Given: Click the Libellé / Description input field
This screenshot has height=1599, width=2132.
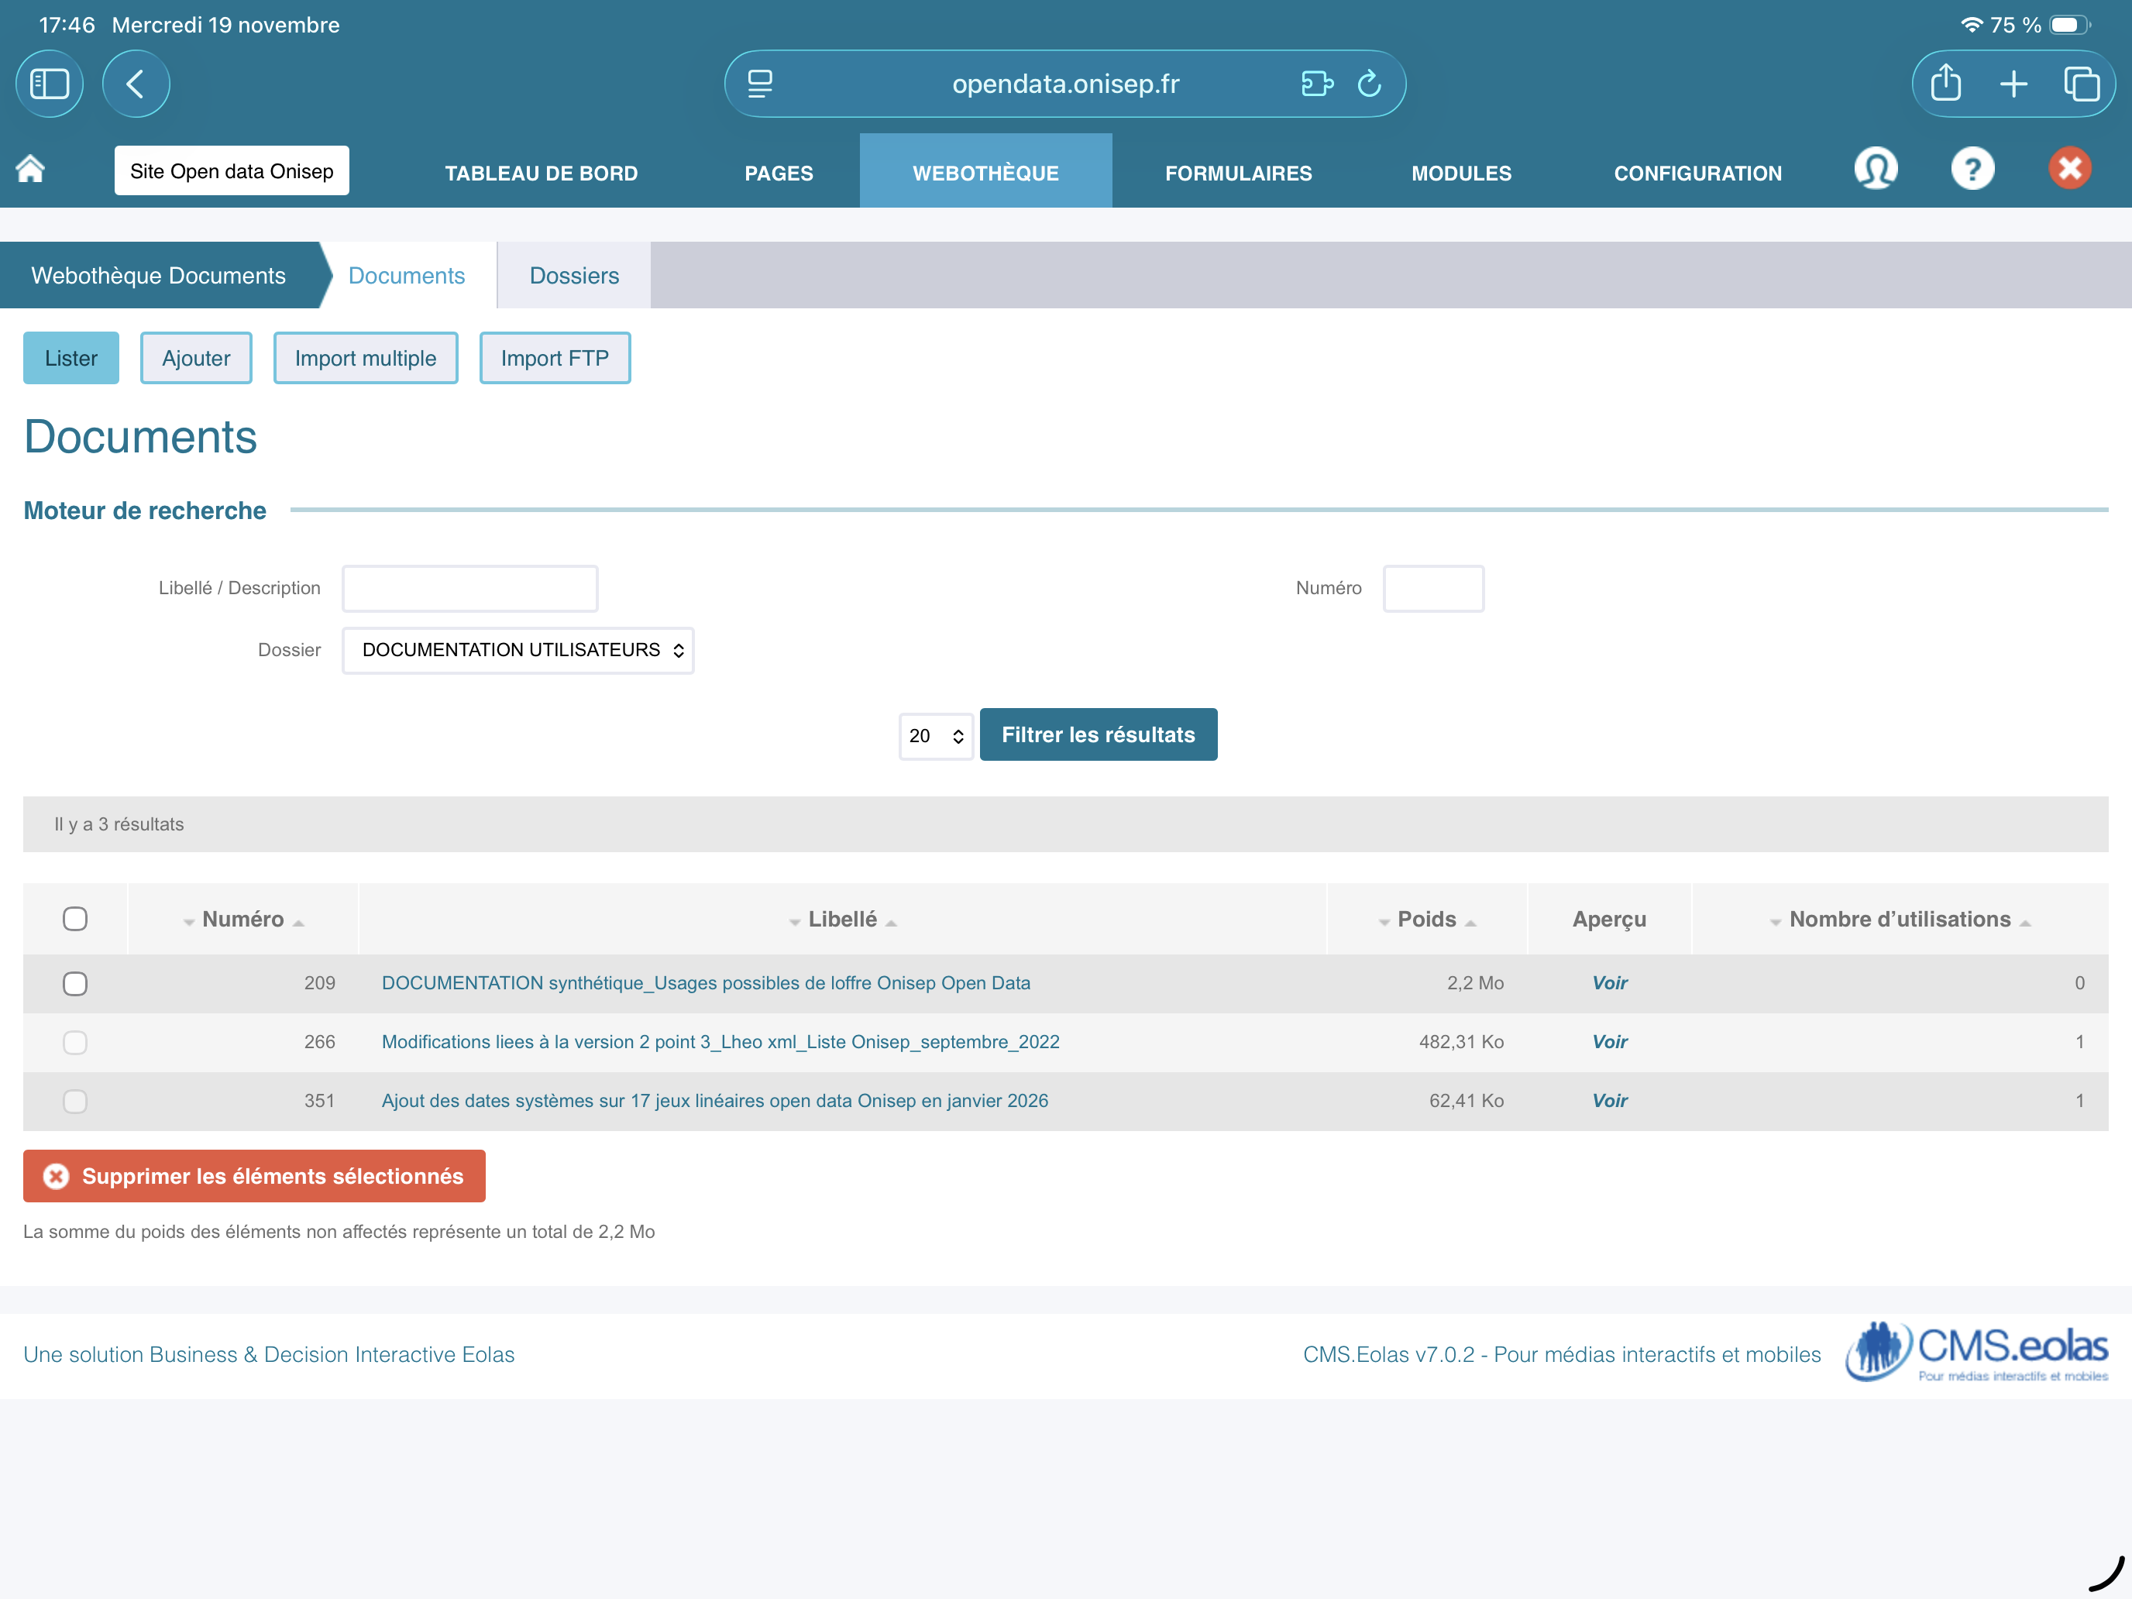Looking at the screenshot, I should pos(470,588).
